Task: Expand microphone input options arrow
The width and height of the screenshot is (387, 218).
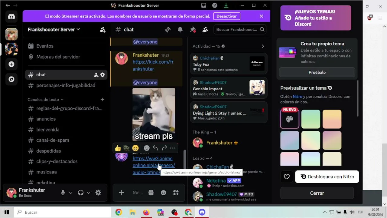Action: tap(71, 193)
